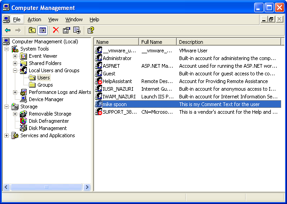Open the Window menu
287x204 pixels.
coord(74,19)
